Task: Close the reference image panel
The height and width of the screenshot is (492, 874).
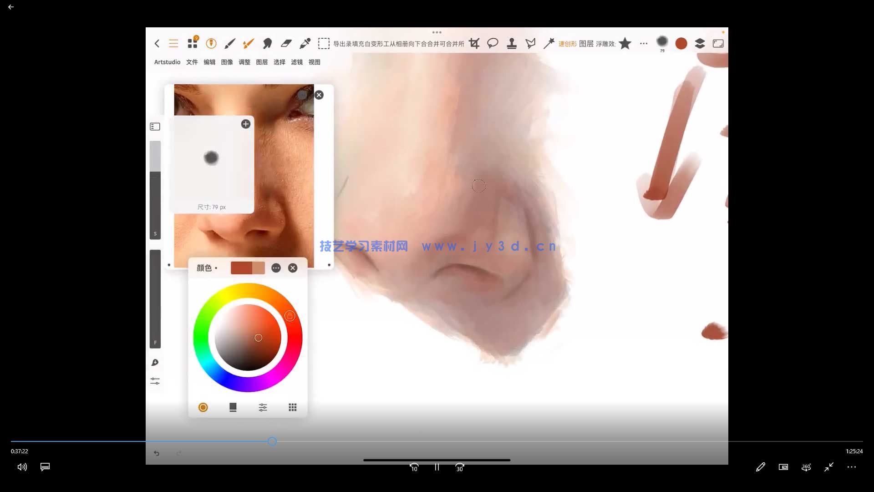Action: click(x=319, y=95)
